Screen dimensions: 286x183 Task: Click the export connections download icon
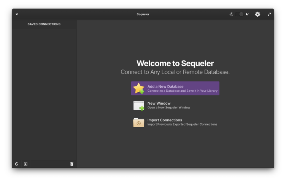tap(25, 164)
